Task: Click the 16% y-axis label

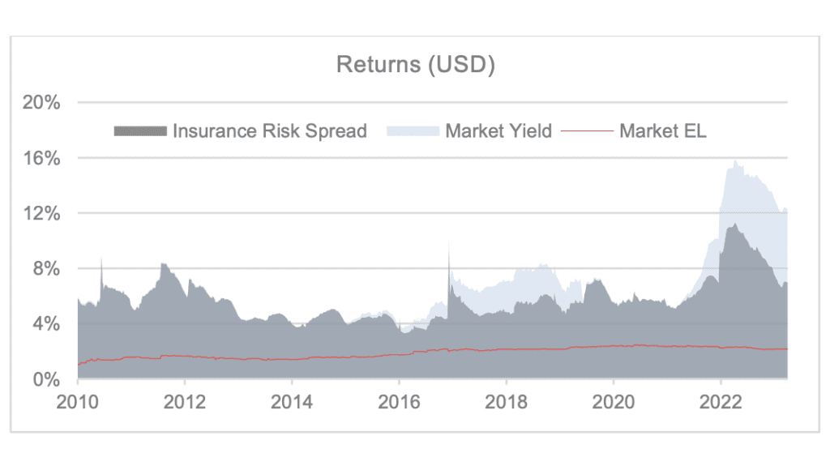Action: 42,158
